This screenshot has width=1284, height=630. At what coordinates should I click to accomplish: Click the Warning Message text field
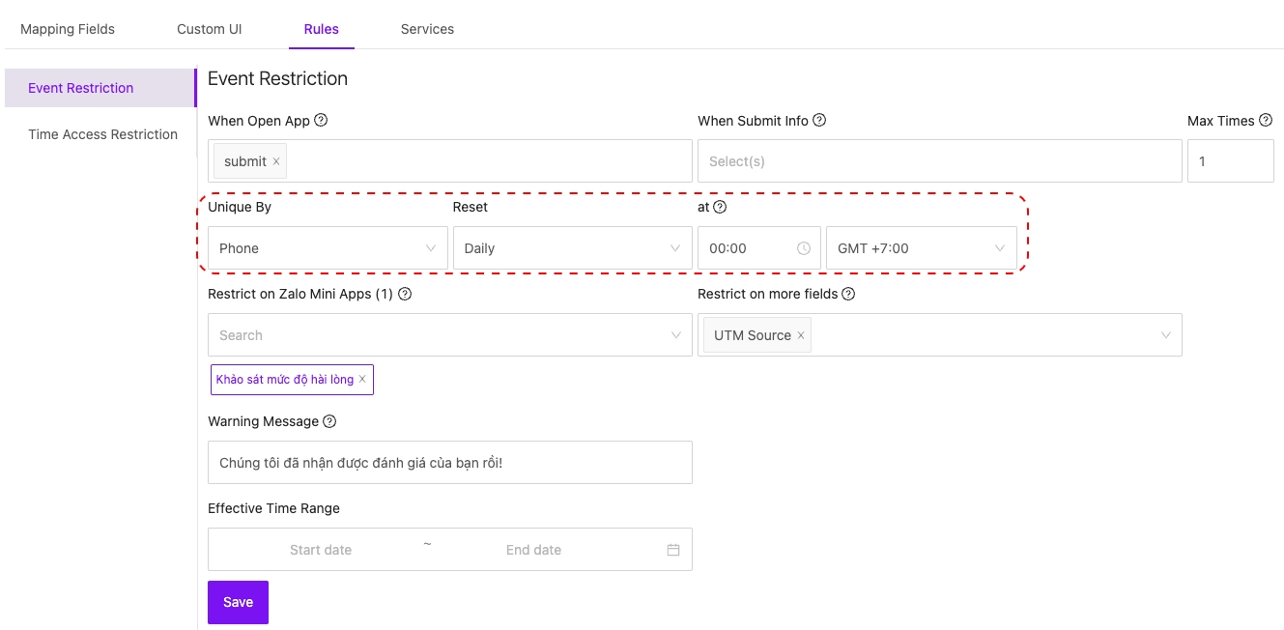click(449, 463)
